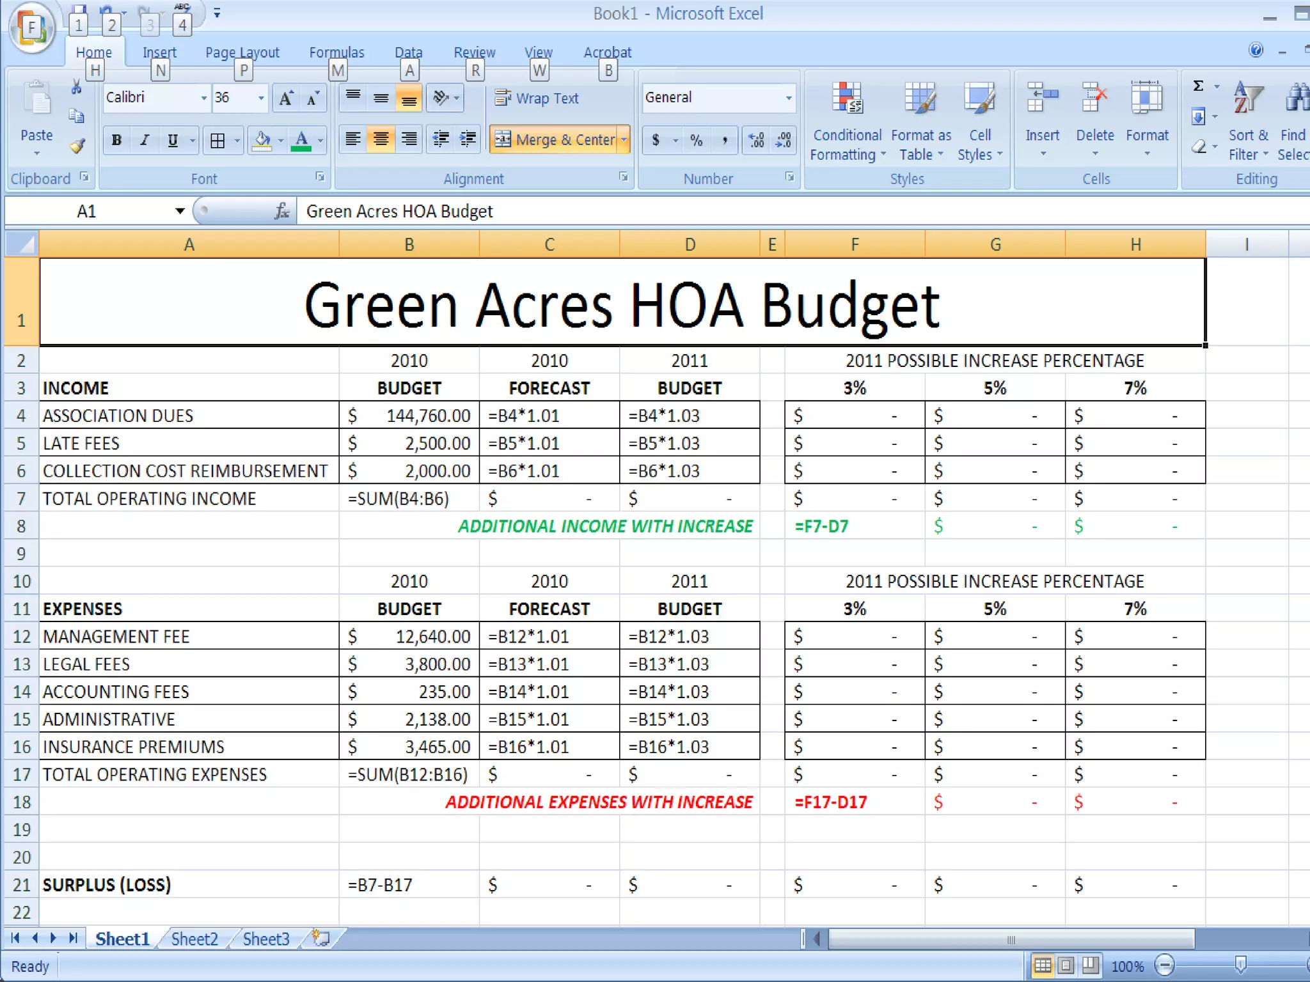Open the Sheet2 worksheet tab
Screen dimensions: 1310x982
coord(194,939)
